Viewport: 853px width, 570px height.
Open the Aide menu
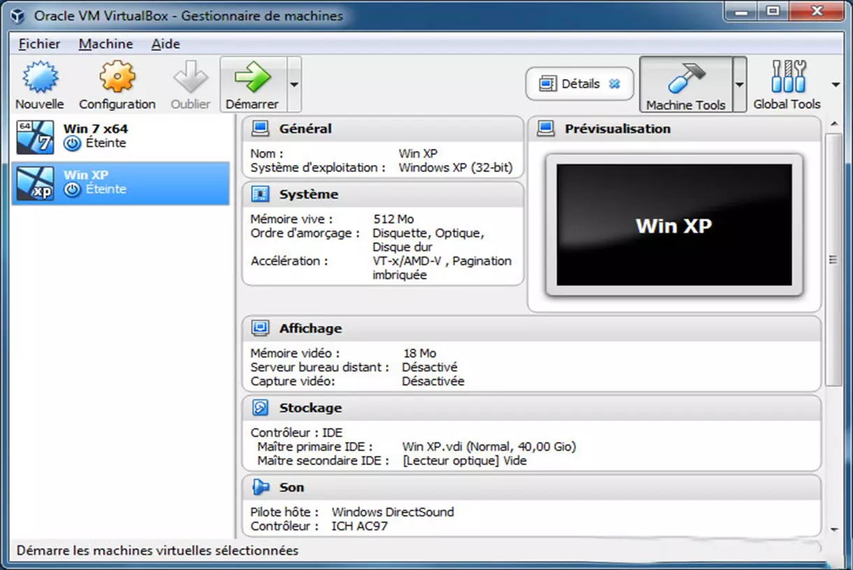point(166,43)
